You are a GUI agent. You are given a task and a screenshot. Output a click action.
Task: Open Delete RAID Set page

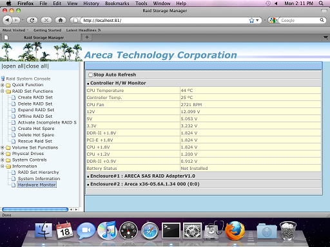pyautogui.click(x=35, y=104)
